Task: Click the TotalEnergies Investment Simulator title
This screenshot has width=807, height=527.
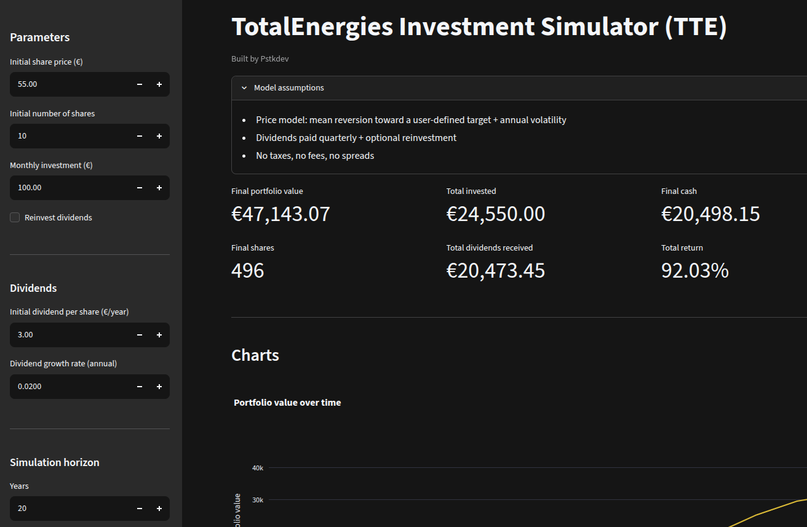Action: tap(479, 27)
